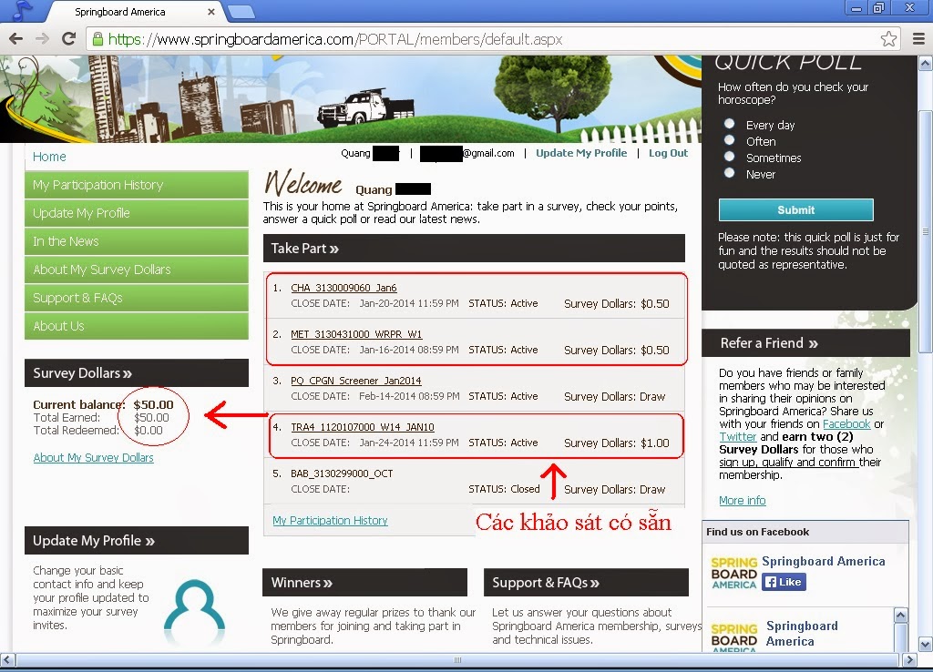Click the page vertical scrollbar thumb
Screen dimensions: 933x672
(926, 230)
